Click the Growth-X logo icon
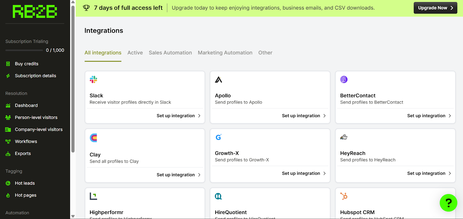 (218, 137)
